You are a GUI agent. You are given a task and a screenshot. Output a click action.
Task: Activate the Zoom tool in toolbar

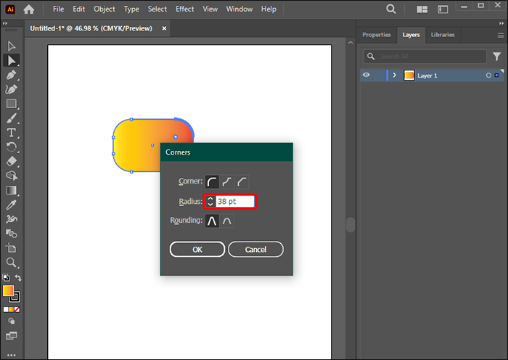[x=12, y=263]
